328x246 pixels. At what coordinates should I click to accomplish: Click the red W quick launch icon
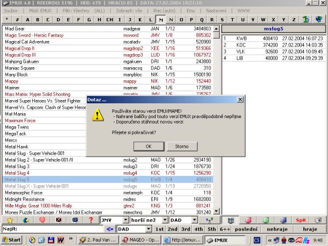61,240
